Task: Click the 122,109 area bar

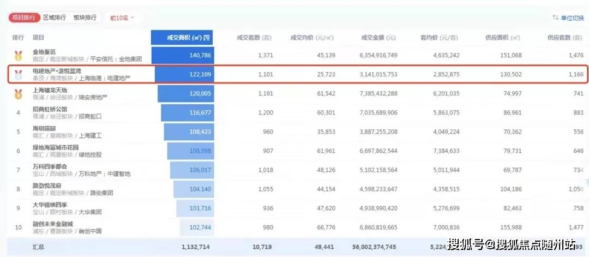Action: point(184,75)
